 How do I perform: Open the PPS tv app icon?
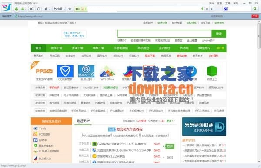tap(44, 71)
